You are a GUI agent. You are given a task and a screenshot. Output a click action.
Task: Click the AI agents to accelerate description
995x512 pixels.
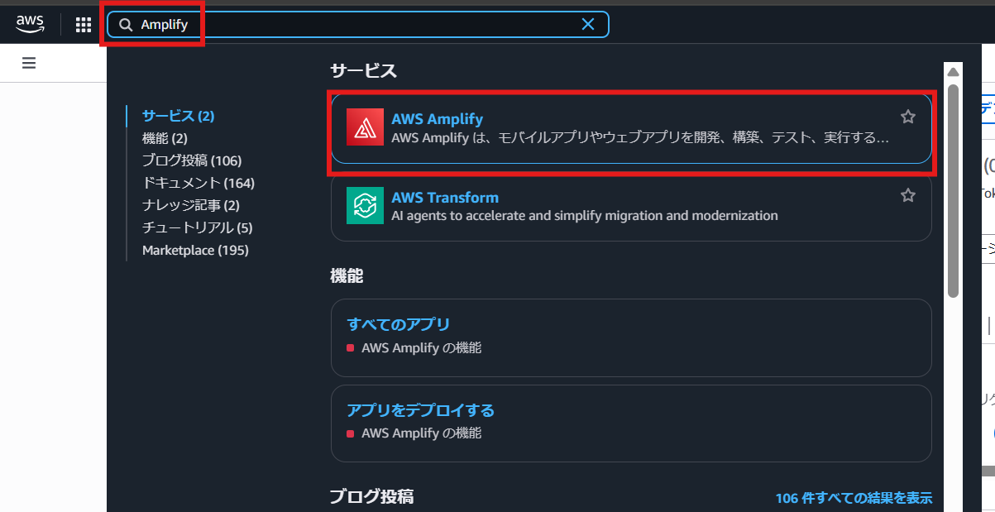click(585, 215)
